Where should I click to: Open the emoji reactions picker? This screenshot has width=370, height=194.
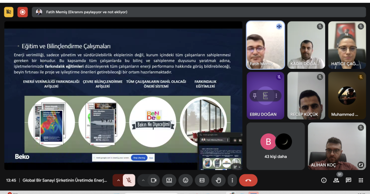click(x=185, y=180)
